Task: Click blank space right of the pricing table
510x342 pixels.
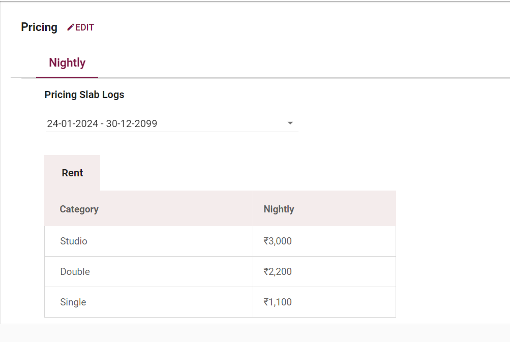Action: [x=453, y=254]
